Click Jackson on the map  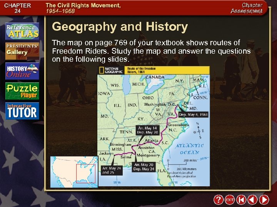click(x=106, y=153)
